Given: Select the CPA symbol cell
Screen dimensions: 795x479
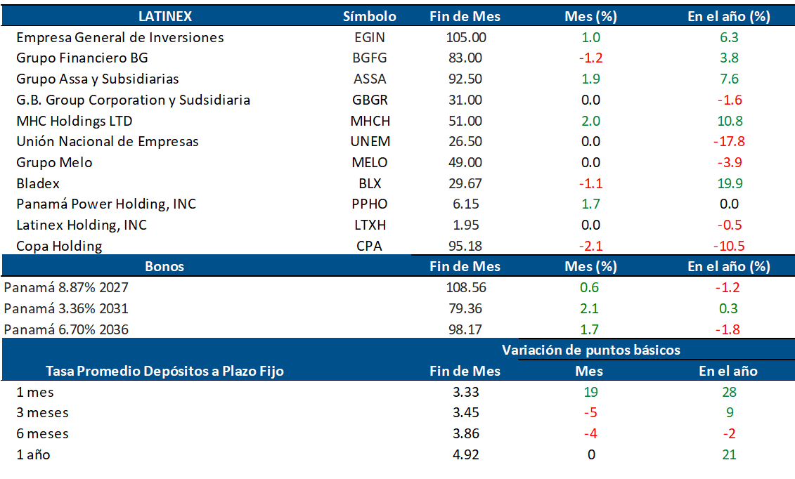Looking at the screenshot, I should click(x=369, y=246).
